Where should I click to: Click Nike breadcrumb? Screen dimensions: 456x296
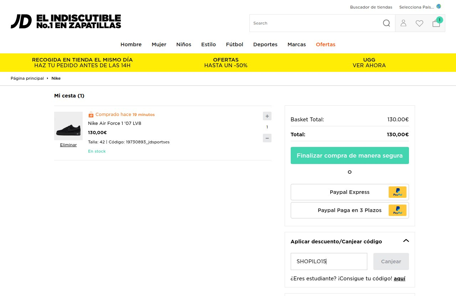56,78
